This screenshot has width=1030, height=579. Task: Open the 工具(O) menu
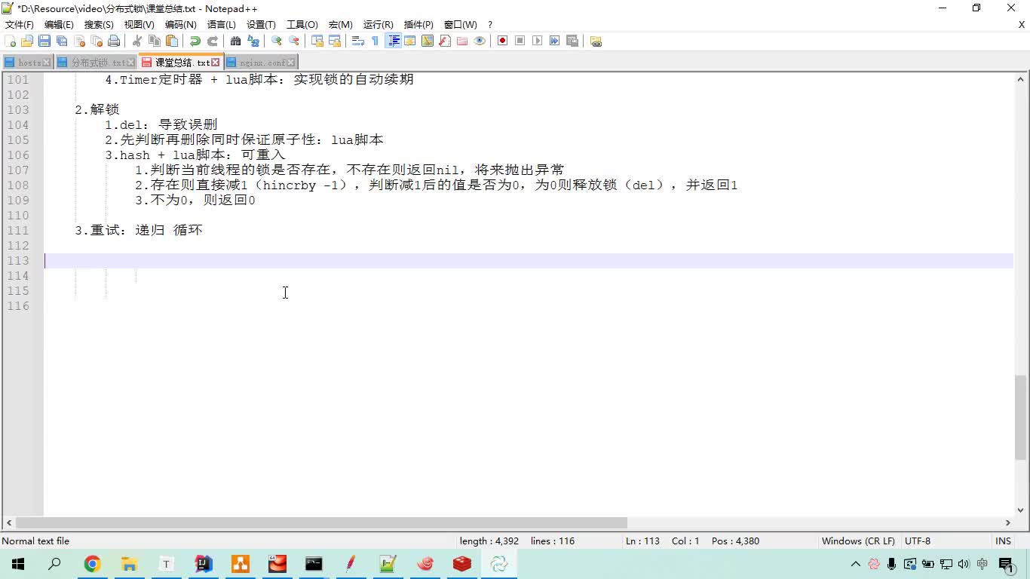pos(302,25)
